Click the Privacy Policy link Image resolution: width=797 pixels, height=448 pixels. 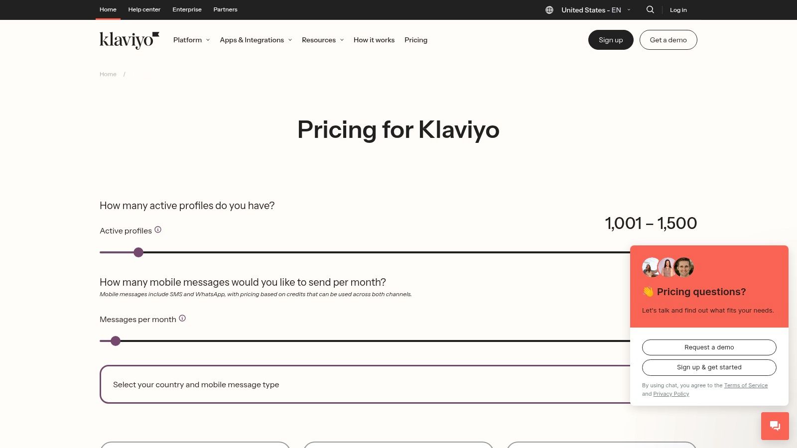(x=671, y=393)
